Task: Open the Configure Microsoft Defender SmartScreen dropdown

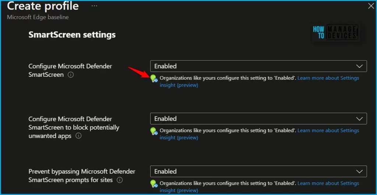Action: click(258, 66)
